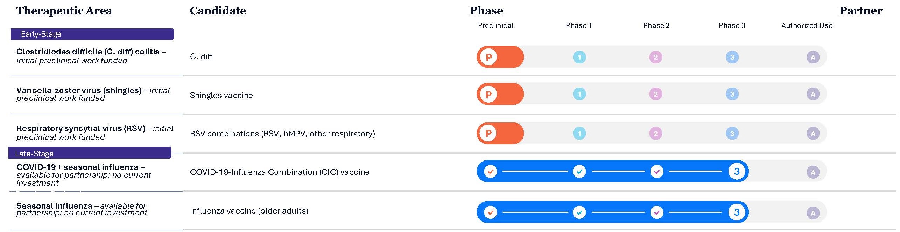Screen dimensions: 900x232
Task: Click the Influenza vaccine (older adults) candidate
Action: pos(249,211)
